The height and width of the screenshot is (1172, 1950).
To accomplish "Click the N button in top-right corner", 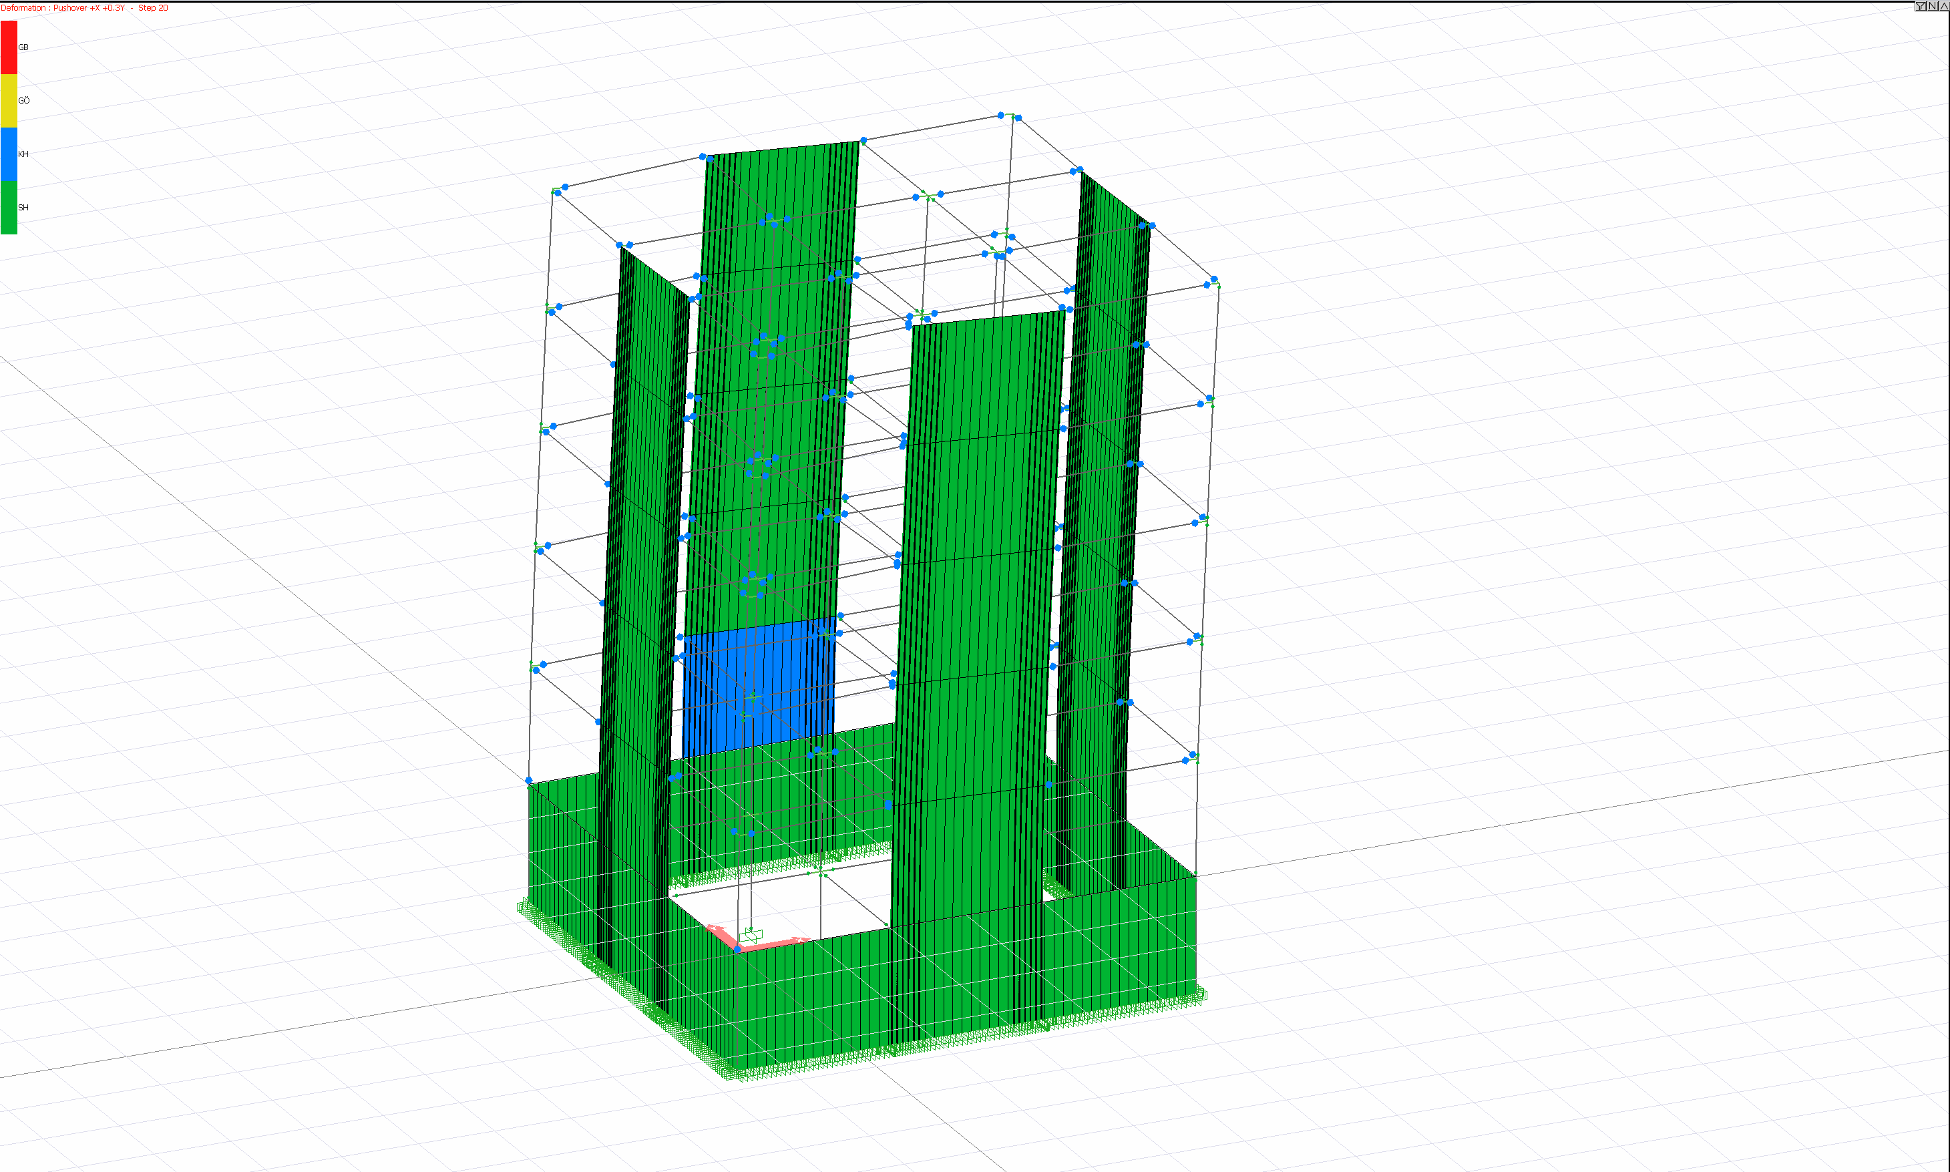I will (1932, 6).
